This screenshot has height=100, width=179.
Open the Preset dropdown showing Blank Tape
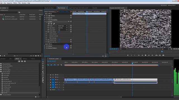click(63, 26)
